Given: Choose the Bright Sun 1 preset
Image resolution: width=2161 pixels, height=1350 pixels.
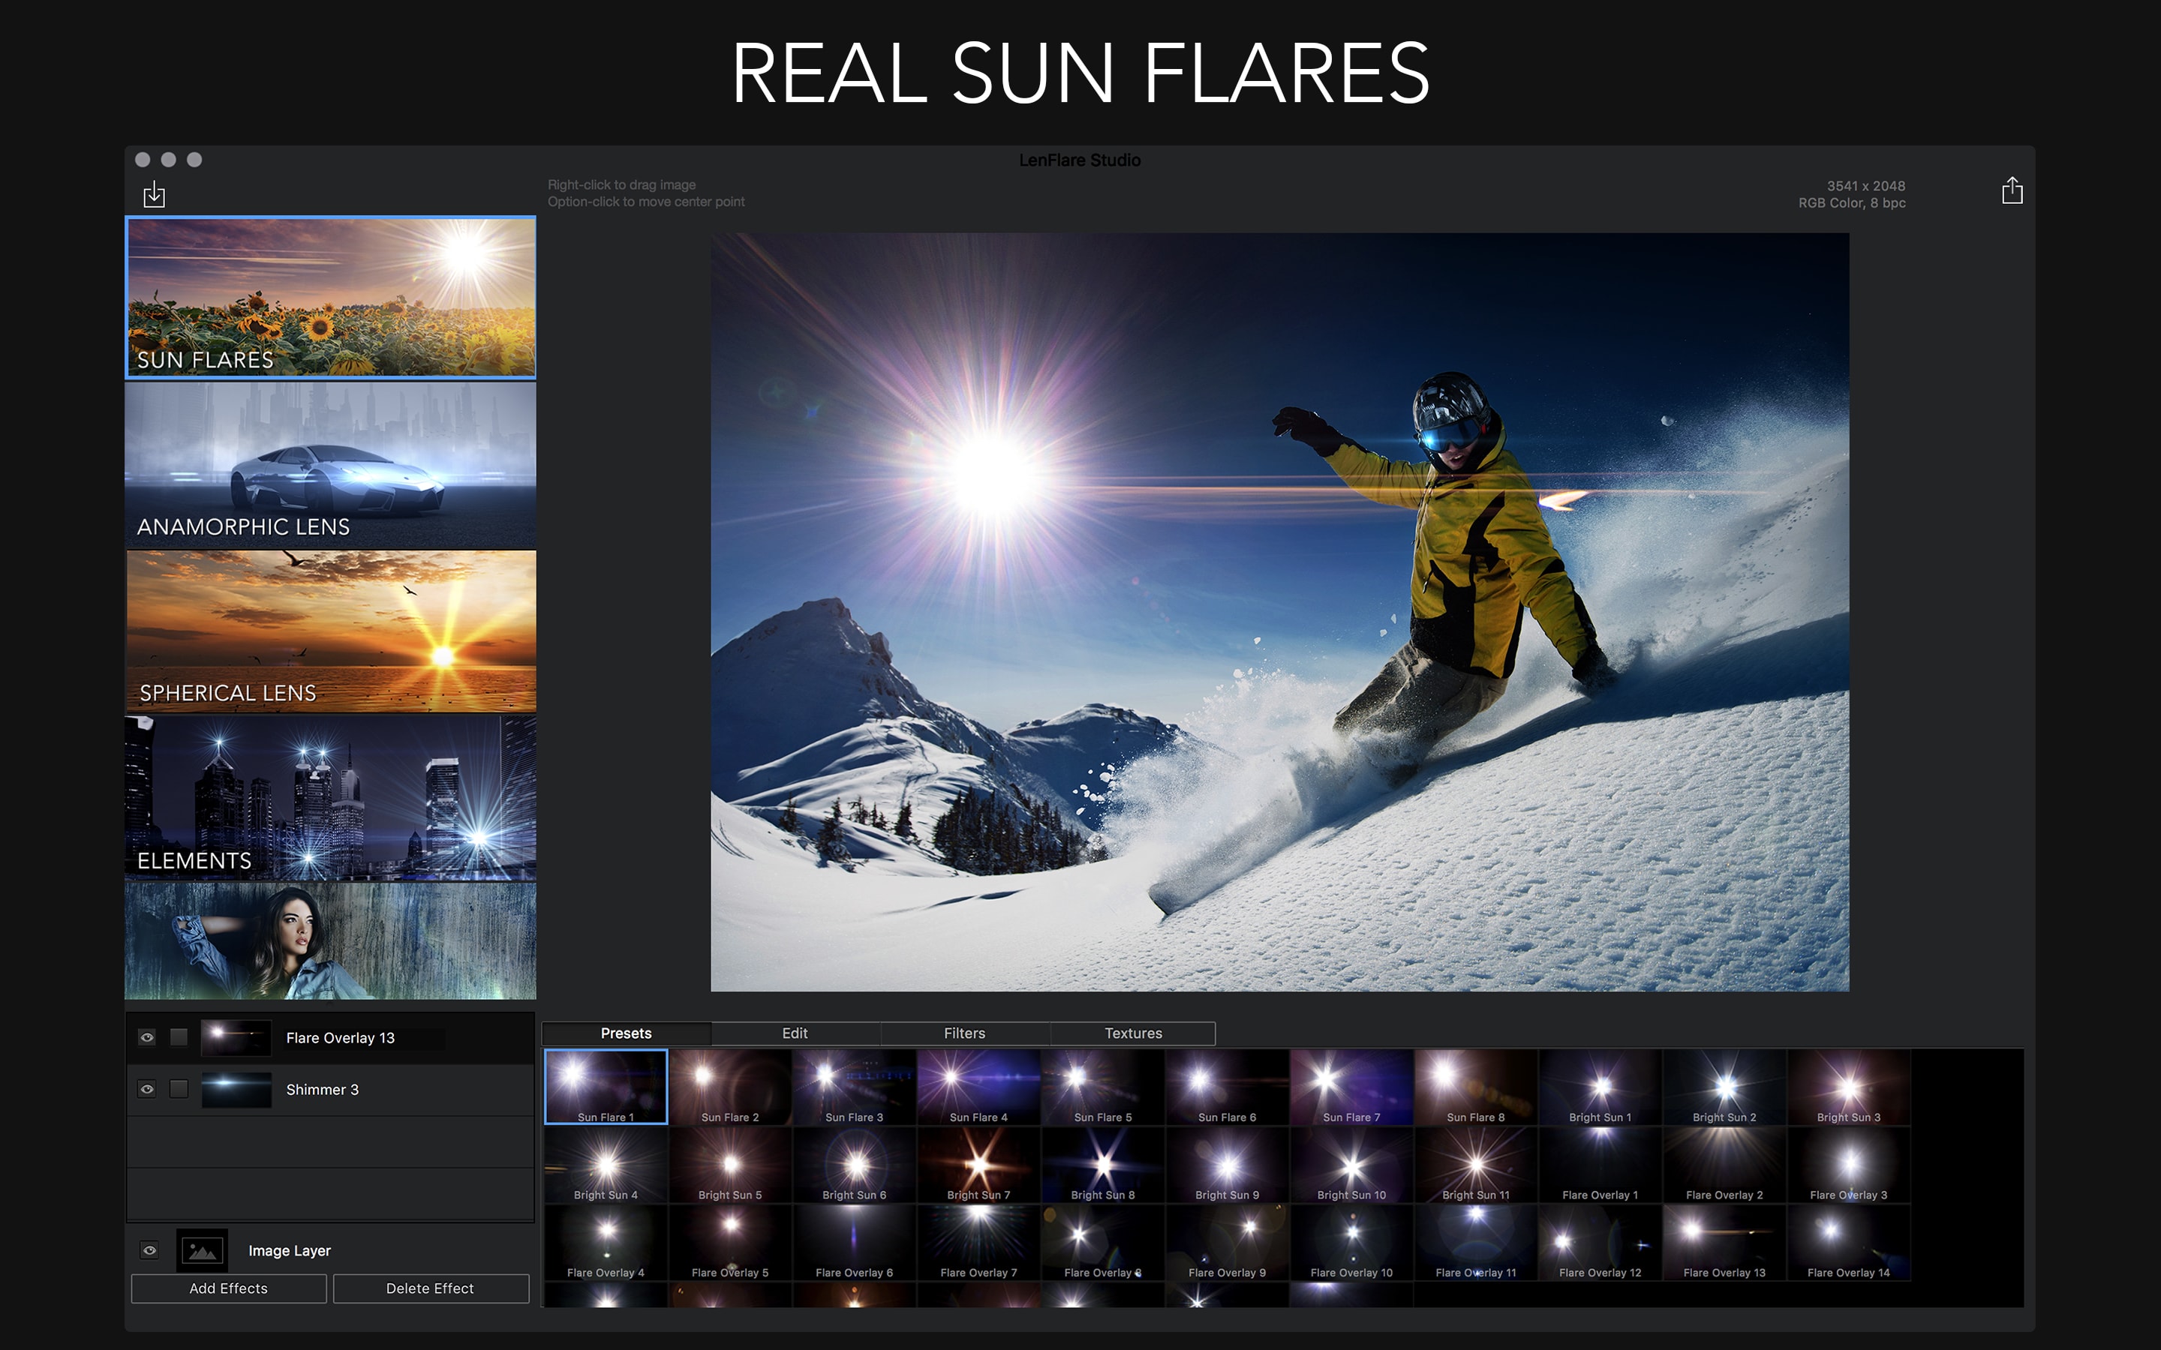Looking at the screenshot, I should click(x=1600, y=1087).
